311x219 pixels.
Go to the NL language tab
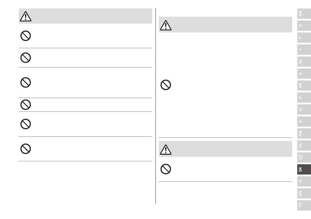point(304,62)
